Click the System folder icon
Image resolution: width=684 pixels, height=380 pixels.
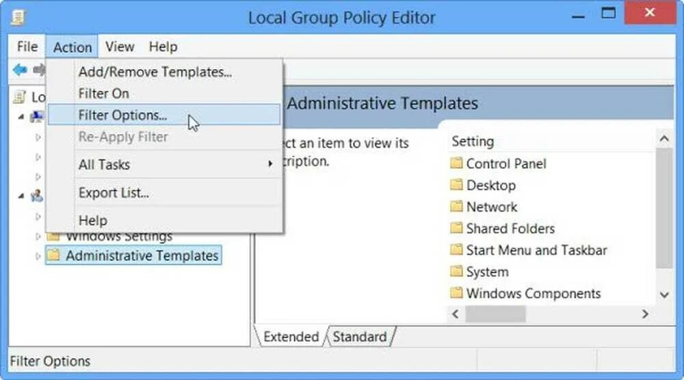pos(457,271)
